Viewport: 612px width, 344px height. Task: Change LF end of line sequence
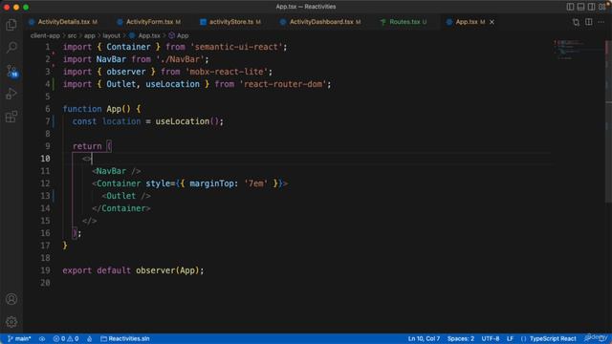[510, 338]
